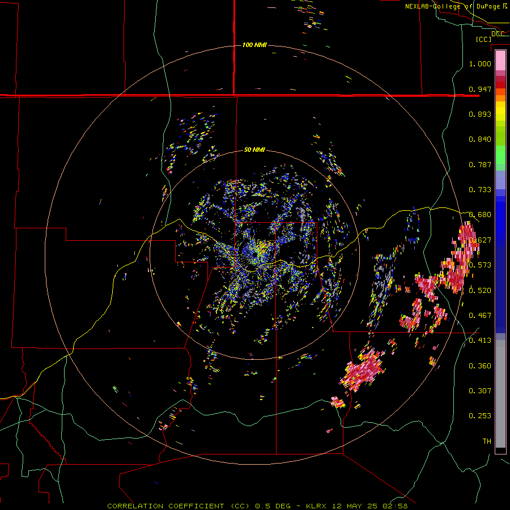The height and width of the screenshot is (510, 510).
Task: Click the 0.573 scale value
Action: 480,265
